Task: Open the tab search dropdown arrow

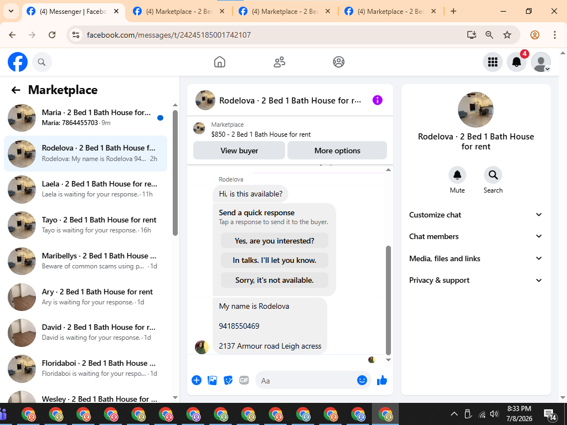Action: coord(11,11)
